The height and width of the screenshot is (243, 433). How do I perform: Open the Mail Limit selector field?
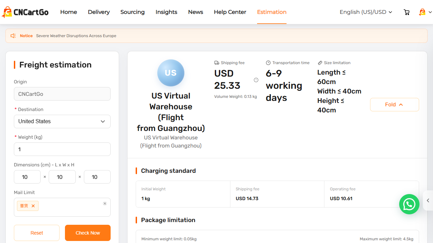62,207
